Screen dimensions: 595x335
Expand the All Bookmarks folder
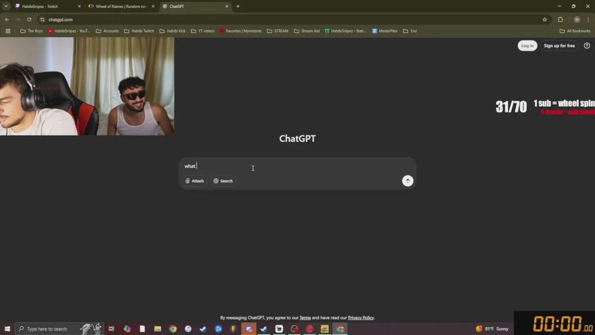point(575,31)
